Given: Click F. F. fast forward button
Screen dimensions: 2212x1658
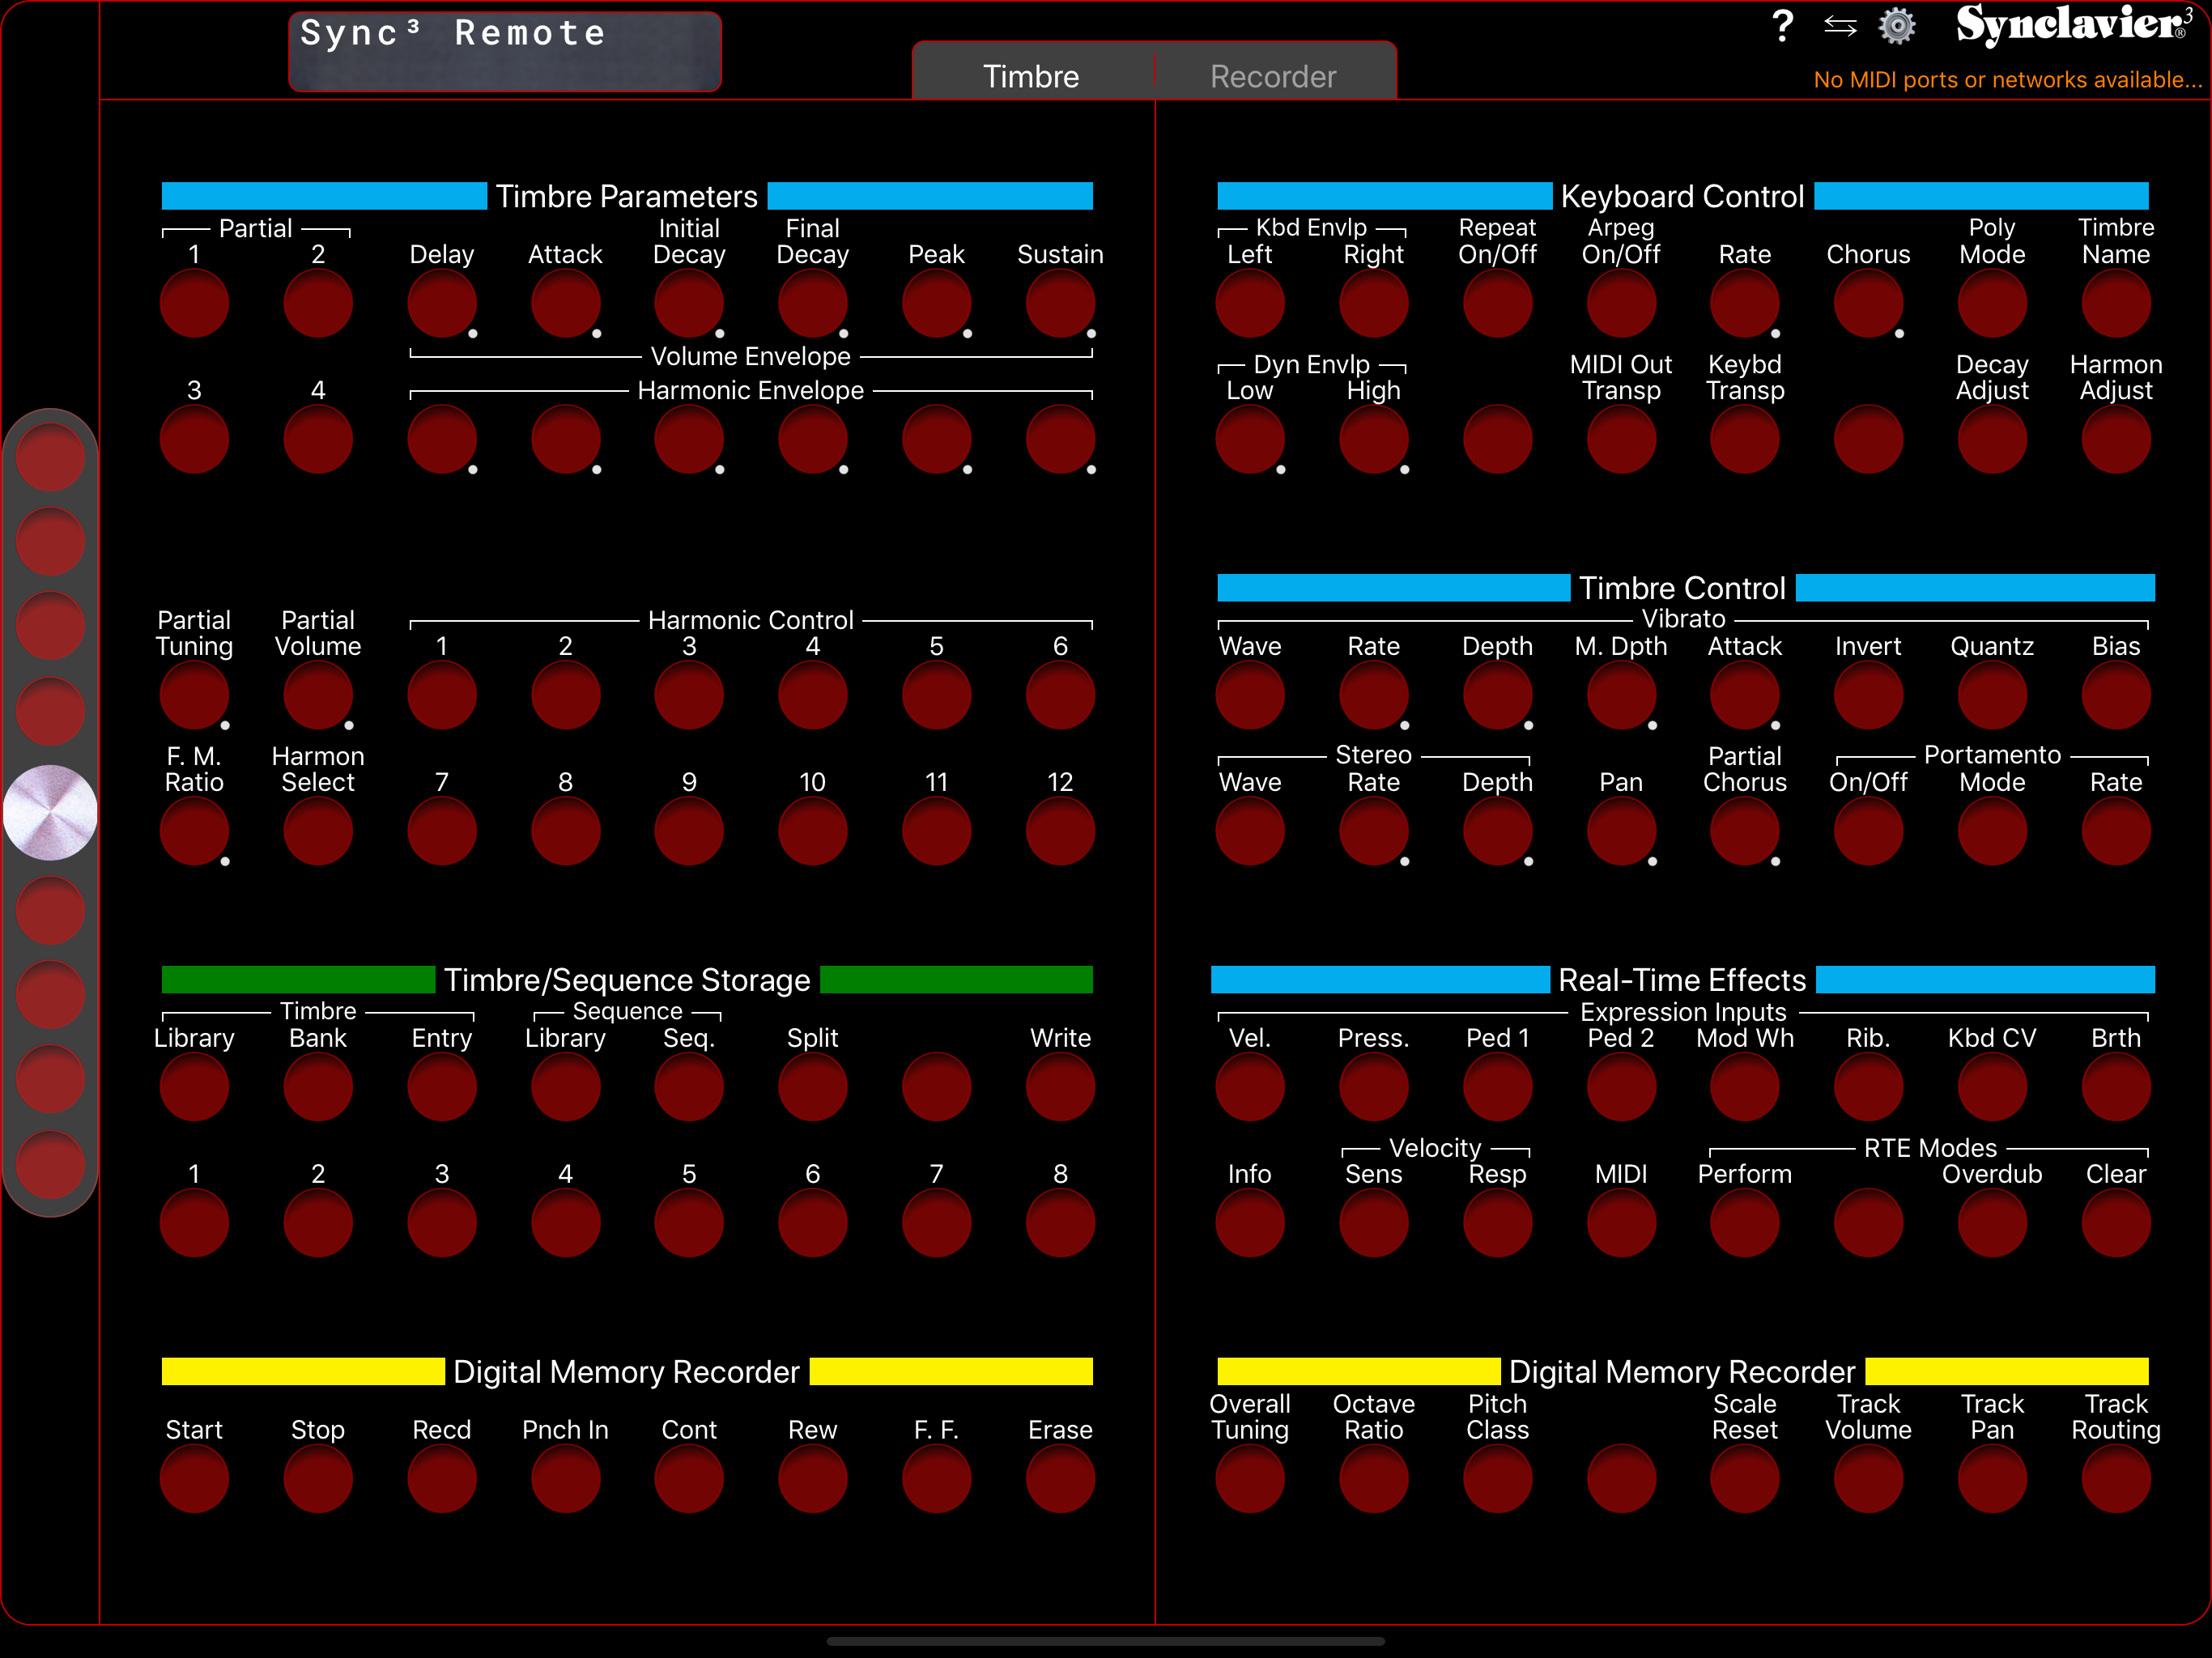Looking at the screenshot, I should tap(937, 1480).
